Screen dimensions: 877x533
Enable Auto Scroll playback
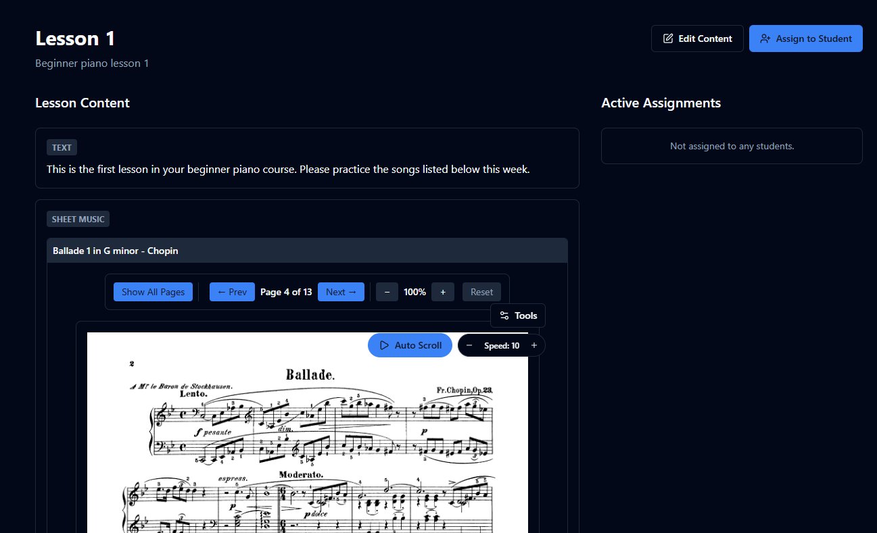coord(410,345)
